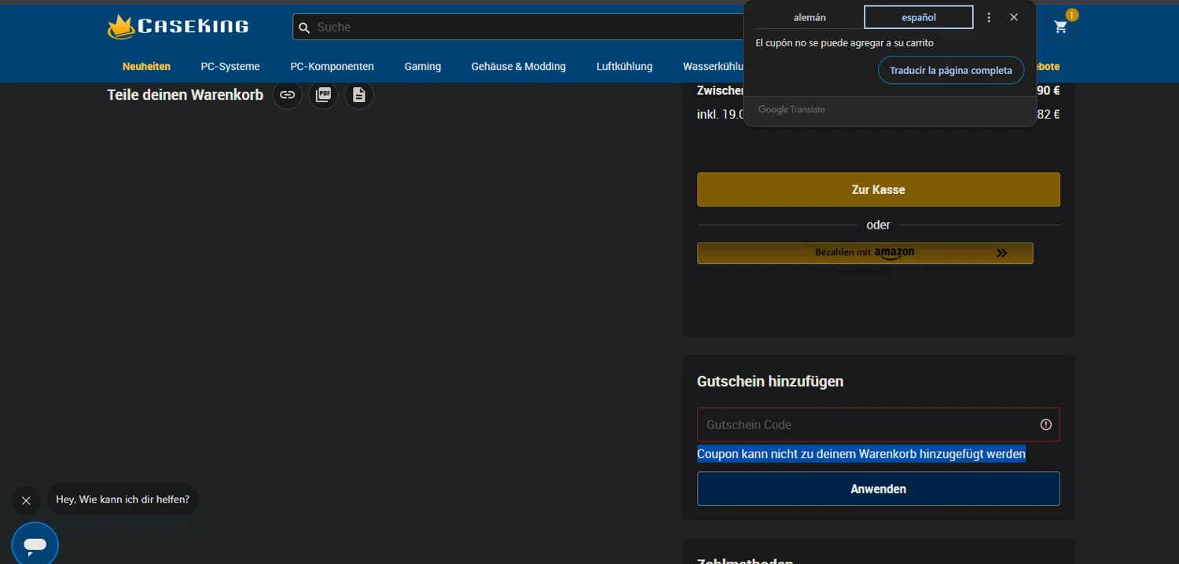Image resolution: width=1179 pixels, height=564 pixels.
Task: Click the 'Hey, Wie kann ich dir helfen?' message
Action: click(123, 500)
